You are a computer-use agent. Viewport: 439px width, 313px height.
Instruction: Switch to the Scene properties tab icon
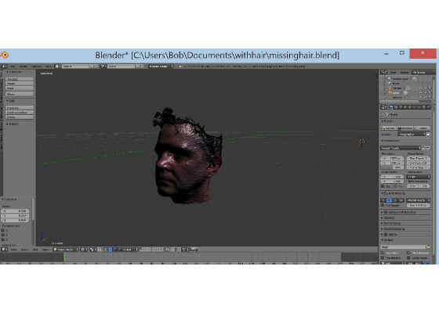point(401,107)
